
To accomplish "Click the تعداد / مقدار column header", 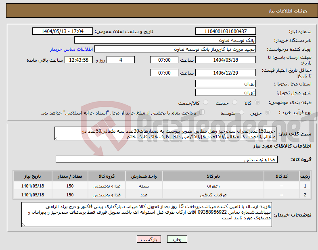I will click(x=70, y=176).
